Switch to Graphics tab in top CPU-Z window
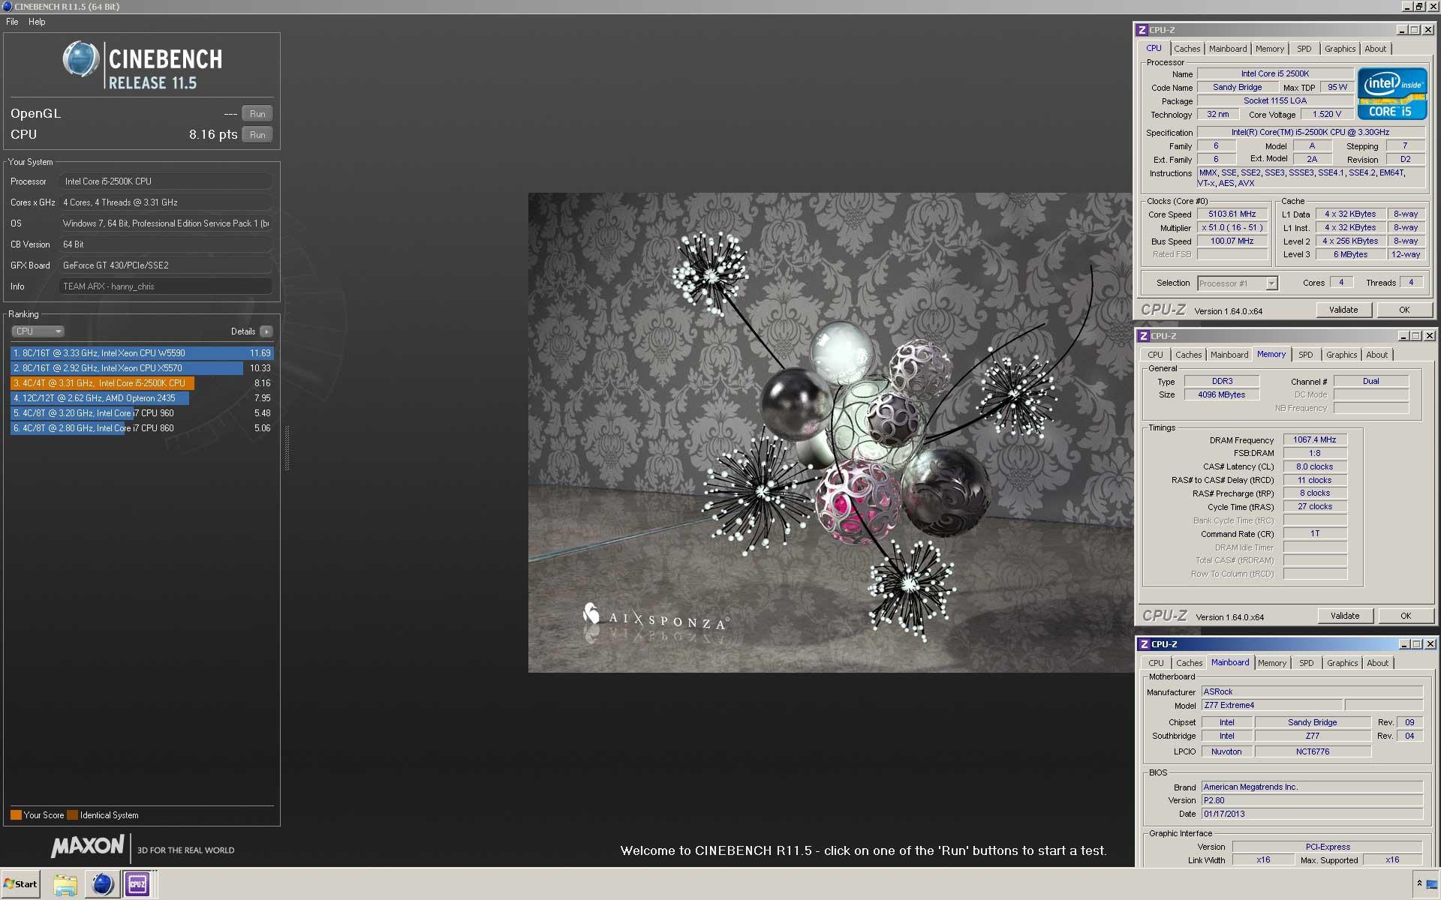 coord(1340,49)
